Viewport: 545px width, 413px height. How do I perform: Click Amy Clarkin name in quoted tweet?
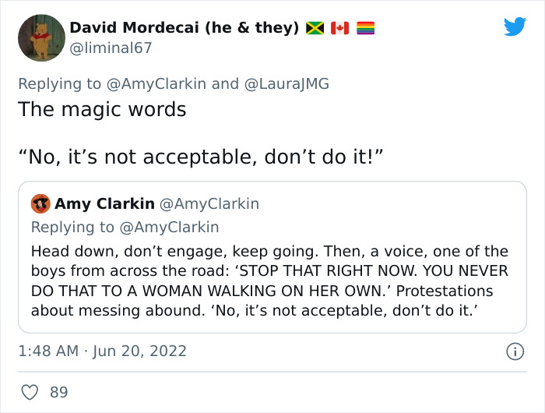click(x=104, y=204)
